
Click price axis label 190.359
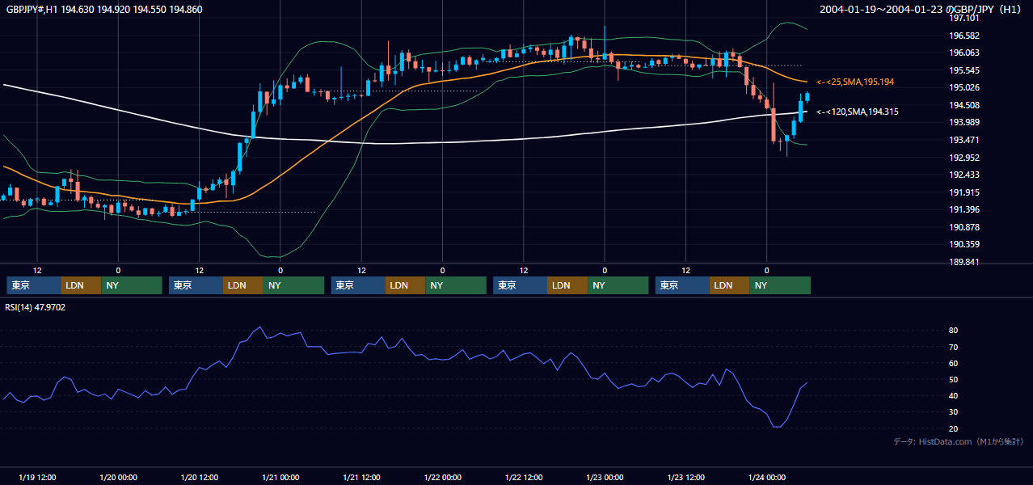pos(965,245)
